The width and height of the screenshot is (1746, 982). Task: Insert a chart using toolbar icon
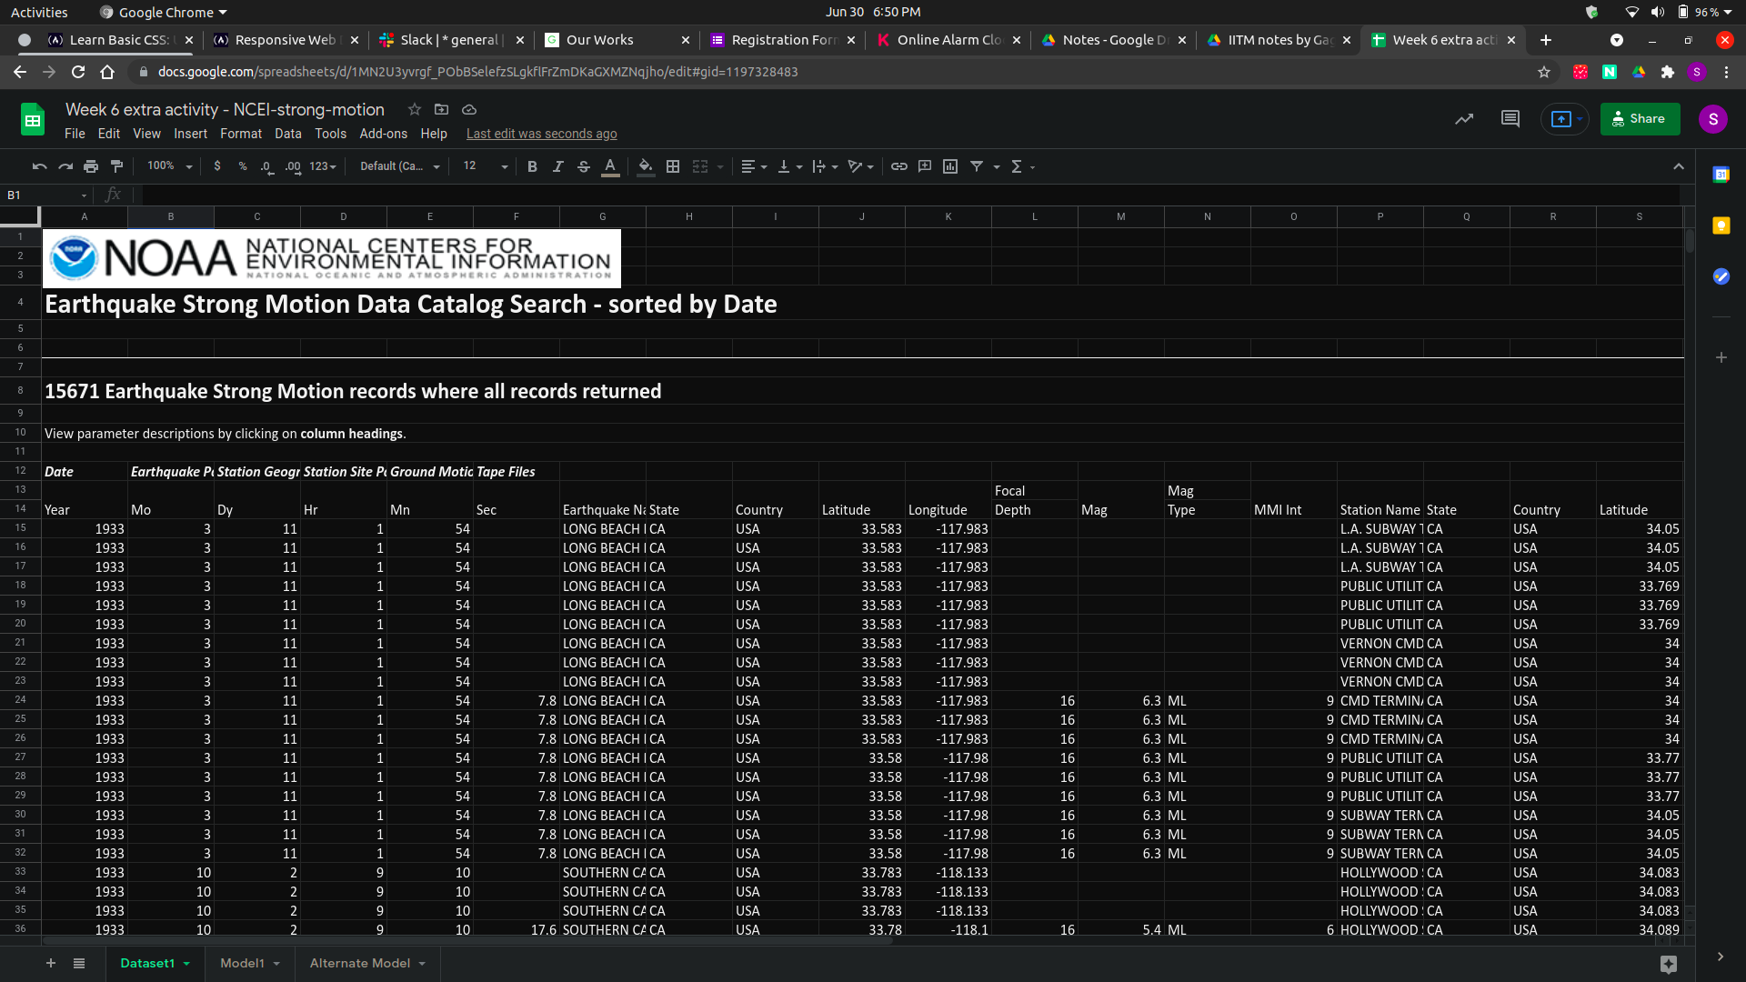point(950,166)
